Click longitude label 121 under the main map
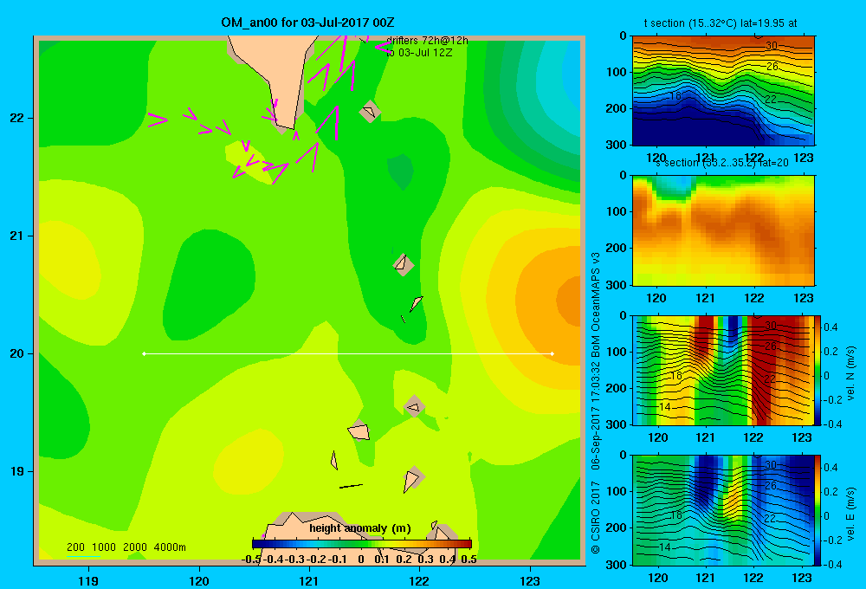866x589 pixels. [x=309, y=580]
